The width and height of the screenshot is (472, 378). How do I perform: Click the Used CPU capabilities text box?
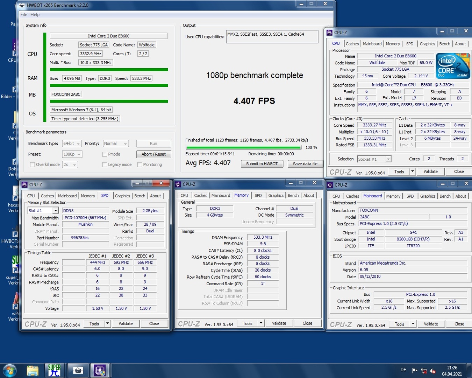pyautogui.click(x=272, y=37)
